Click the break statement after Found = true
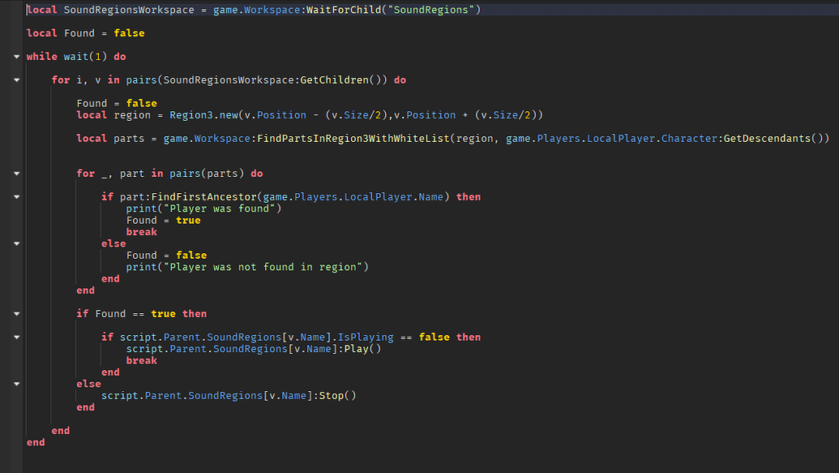The height and width of the screenshot is (473, 839). point(141,231)
